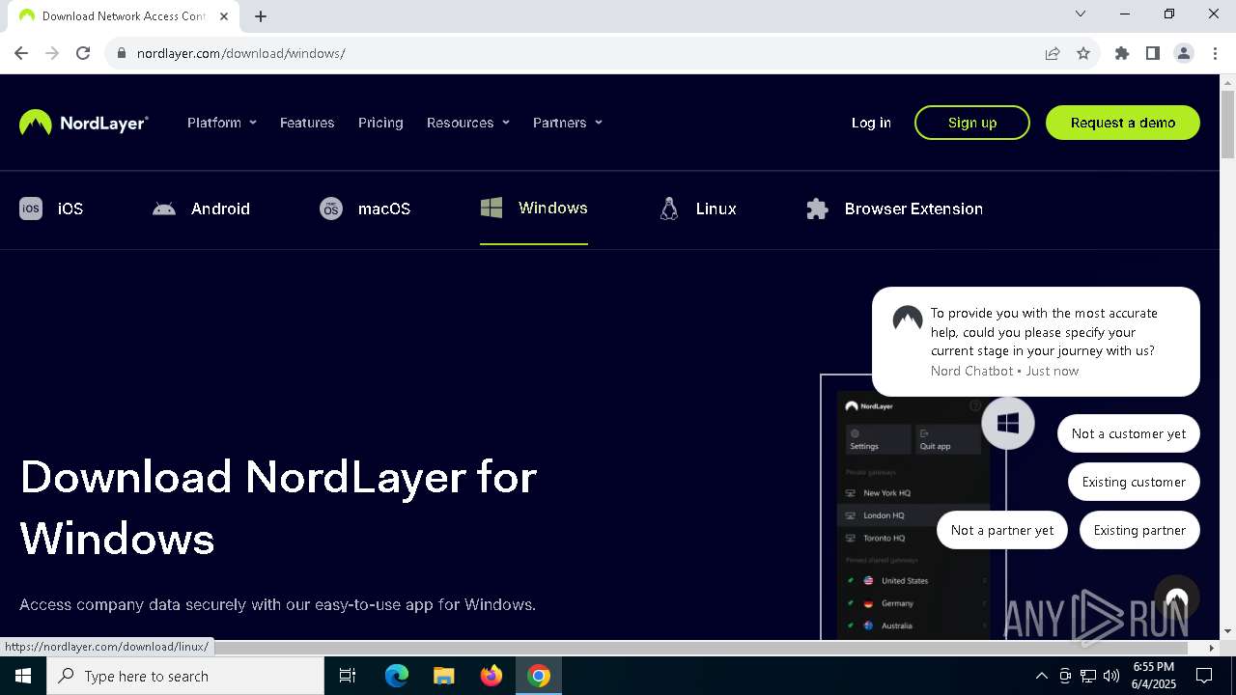Switch to the Android download tab

coord(201,208)
